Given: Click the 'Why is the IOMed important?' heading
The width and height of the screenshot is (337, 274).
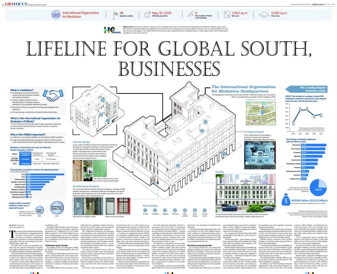Looking at the screenshot, I should (28, 135).
